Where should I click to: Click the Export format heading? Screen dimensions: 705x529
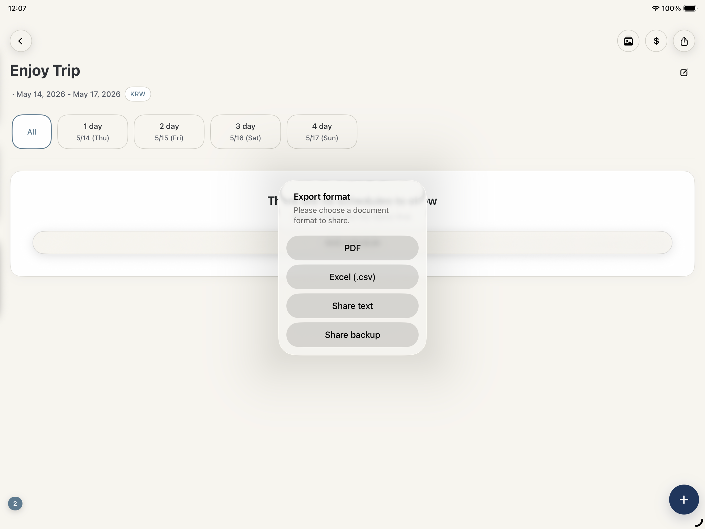(322, 196)
